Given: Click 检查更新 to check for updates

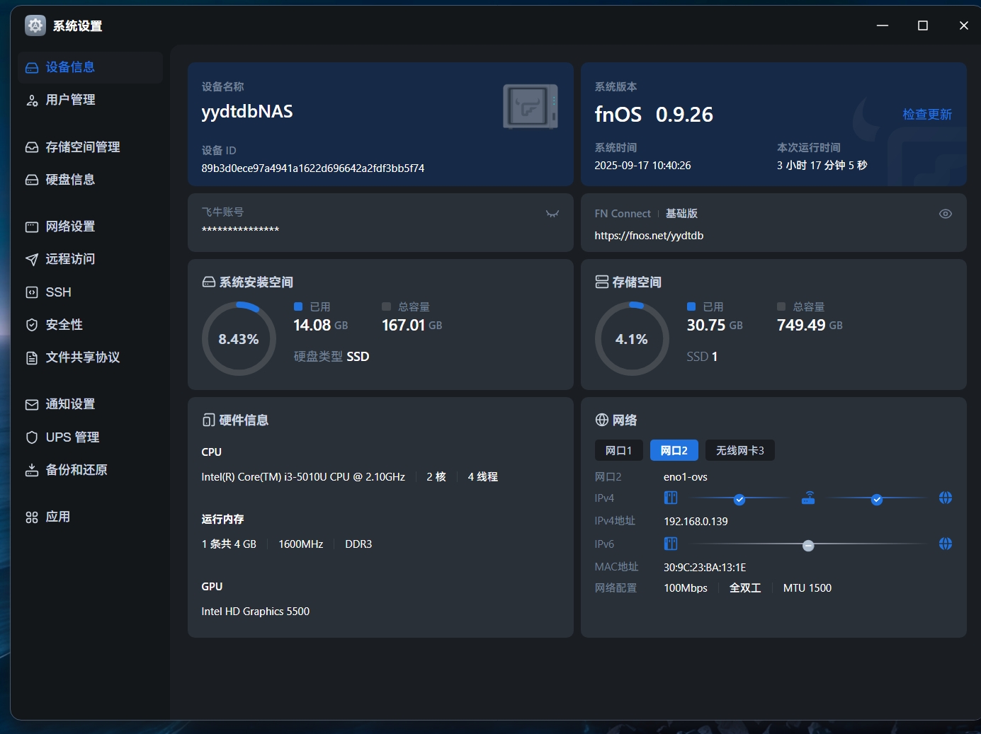Looking at the screenshot, I should tap(926, 115).
